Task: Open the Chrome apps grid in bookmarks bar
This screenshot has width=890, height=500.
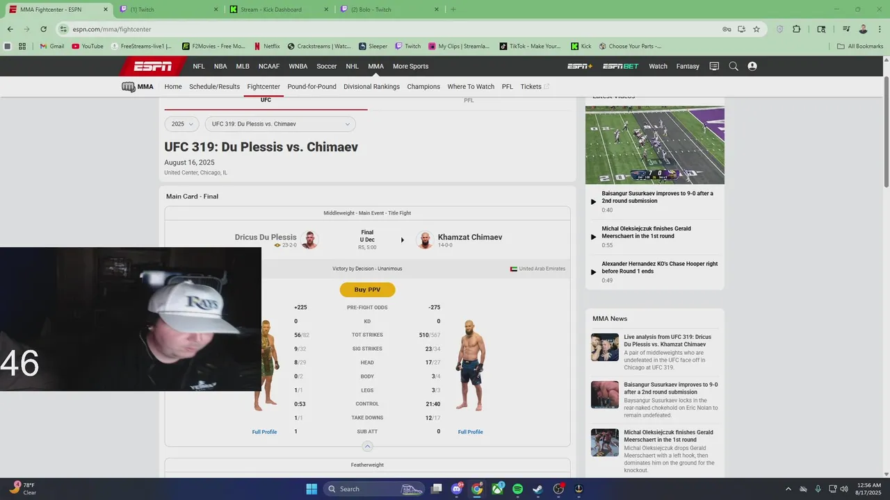Action: click(x=22, y=47)
